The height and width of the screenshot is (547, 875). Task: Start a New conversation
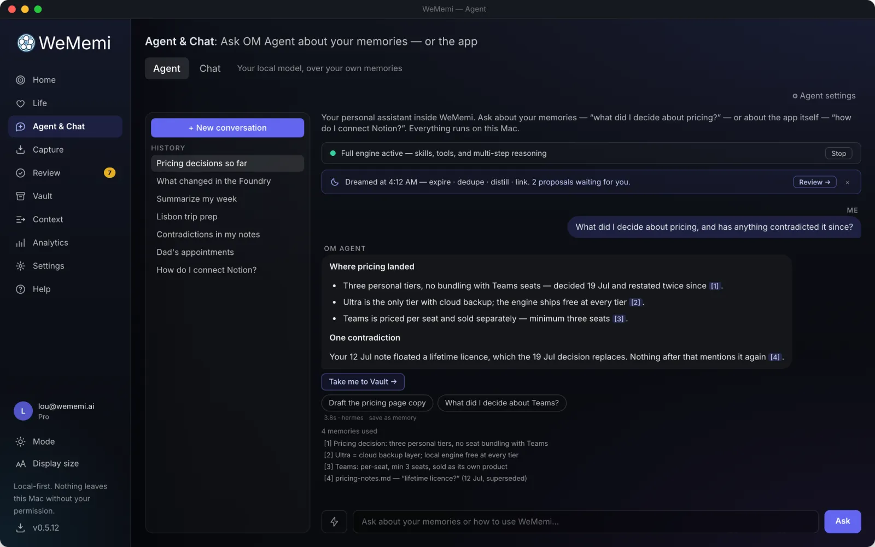[x=227, y=128]
